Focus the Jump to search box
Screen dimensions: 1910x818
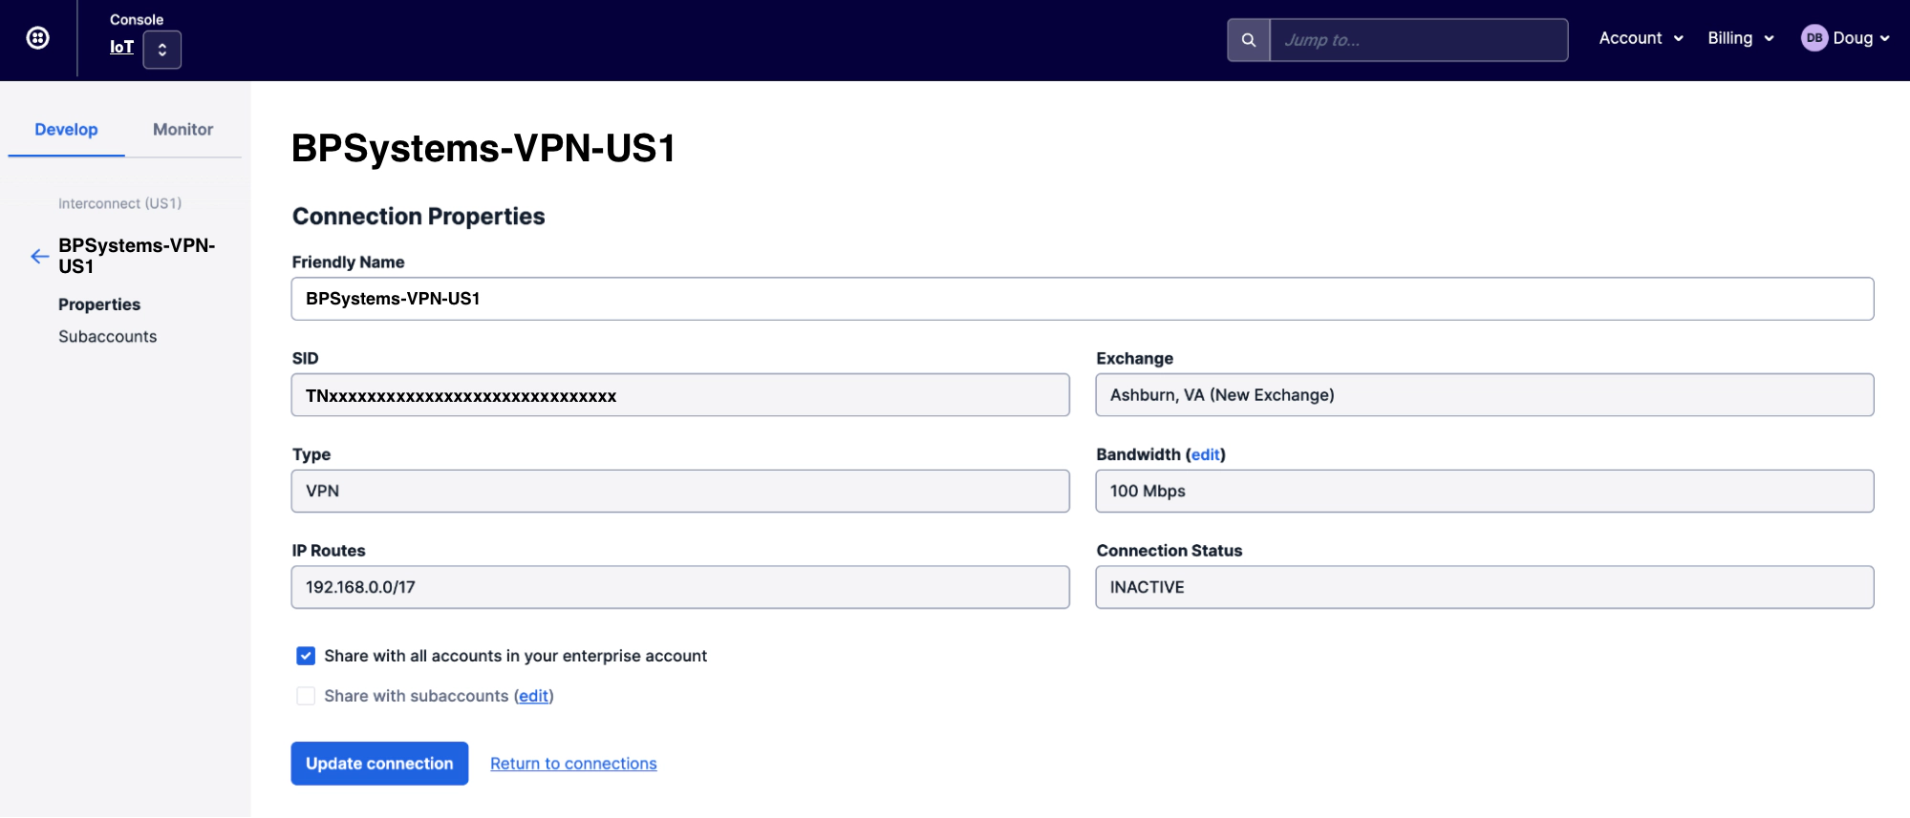pyautogui.click(x=1418, y=40)
